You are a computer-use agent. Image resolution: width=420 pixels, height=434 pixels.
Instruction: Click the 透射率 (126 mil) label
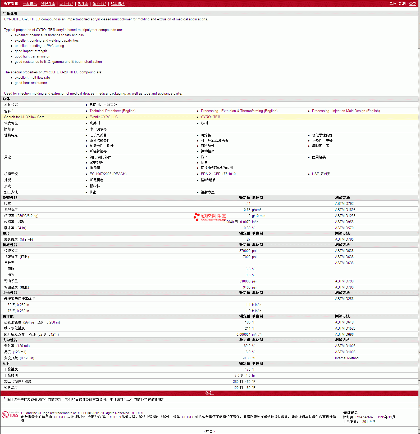pos(17,346)
